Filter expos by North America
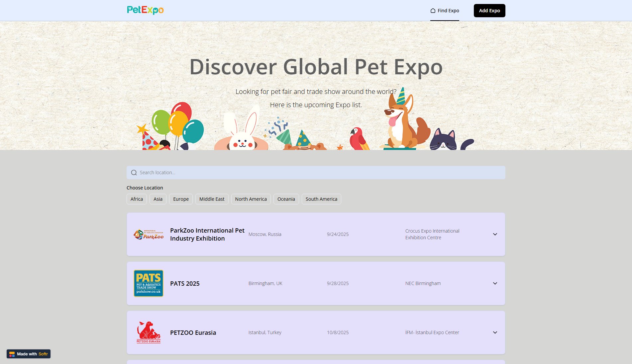The height and width of the screenshot is (364, 632). point(251,199)
